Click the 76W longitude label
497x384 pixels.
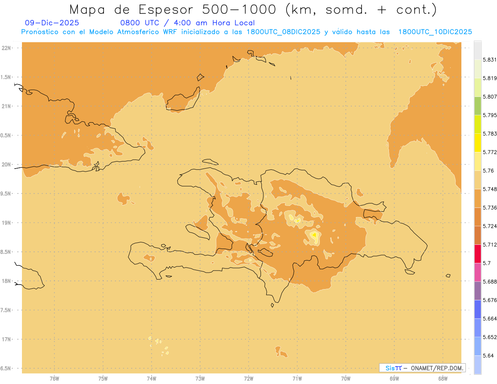54,378
